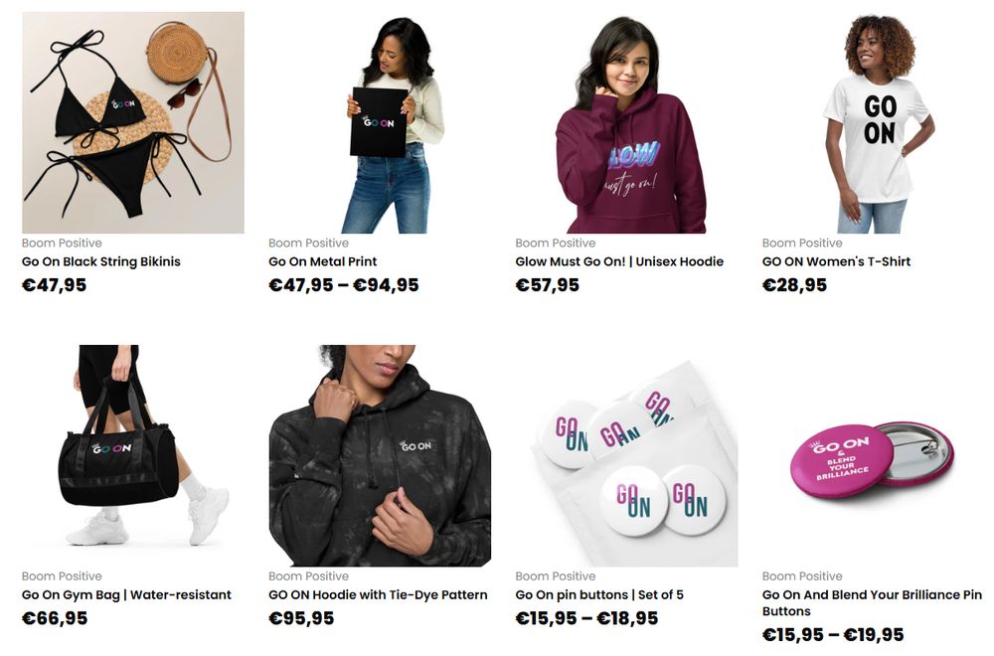View the maroon Glow Must Go On hoodie image

(x=626, y=122)
